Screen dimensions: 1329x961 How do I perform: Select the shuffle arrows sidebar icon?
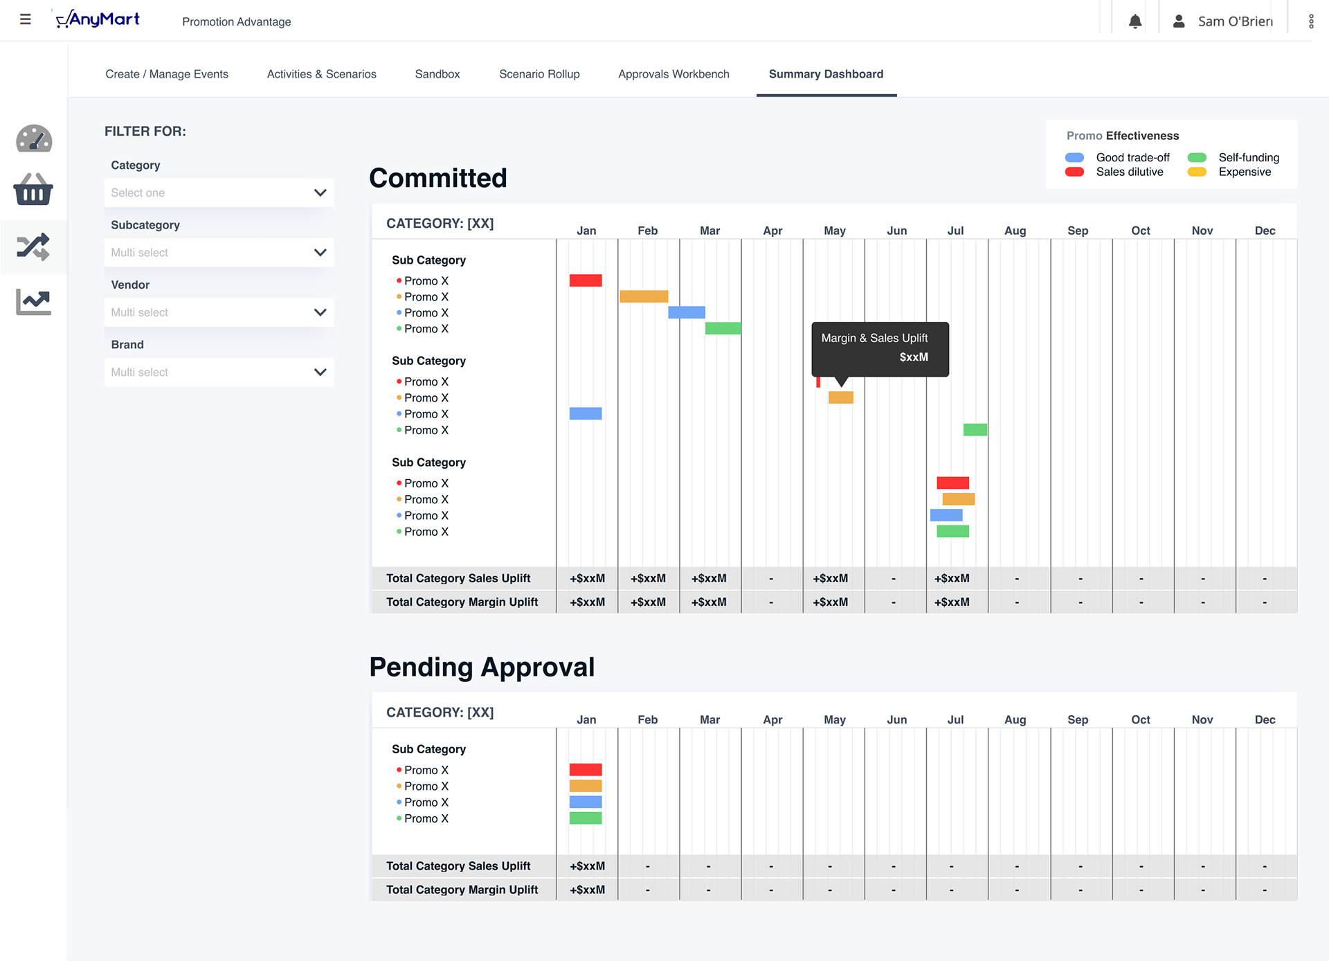pos(33,246)
